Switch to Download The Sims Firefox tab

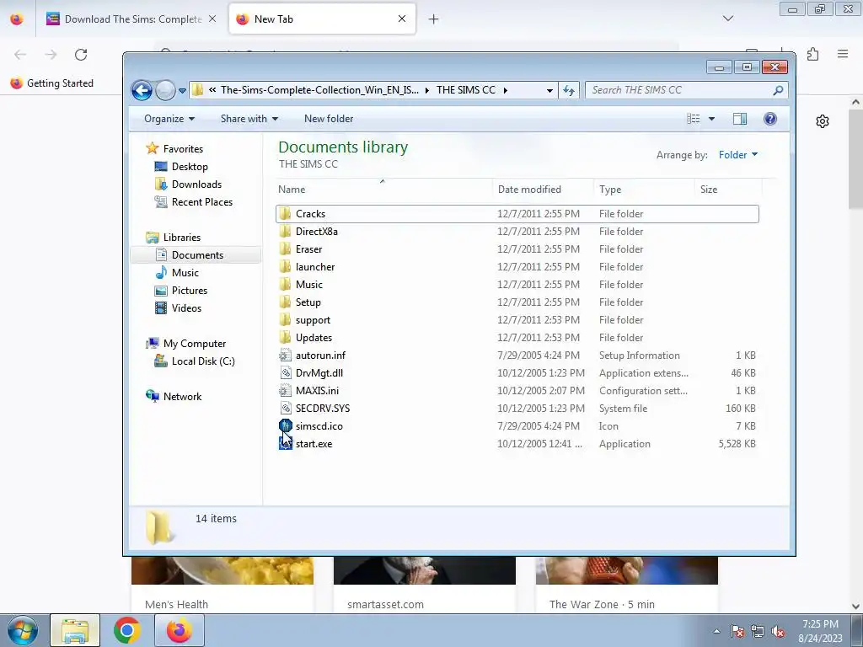tap(132, 19)
